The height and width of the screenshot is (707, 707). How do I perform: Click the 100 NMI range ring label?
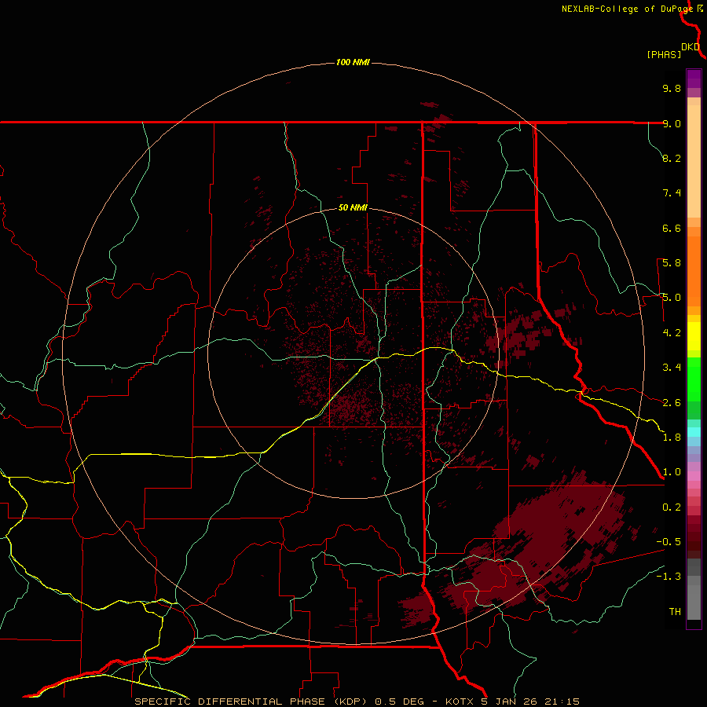click(x=353, y=62)
